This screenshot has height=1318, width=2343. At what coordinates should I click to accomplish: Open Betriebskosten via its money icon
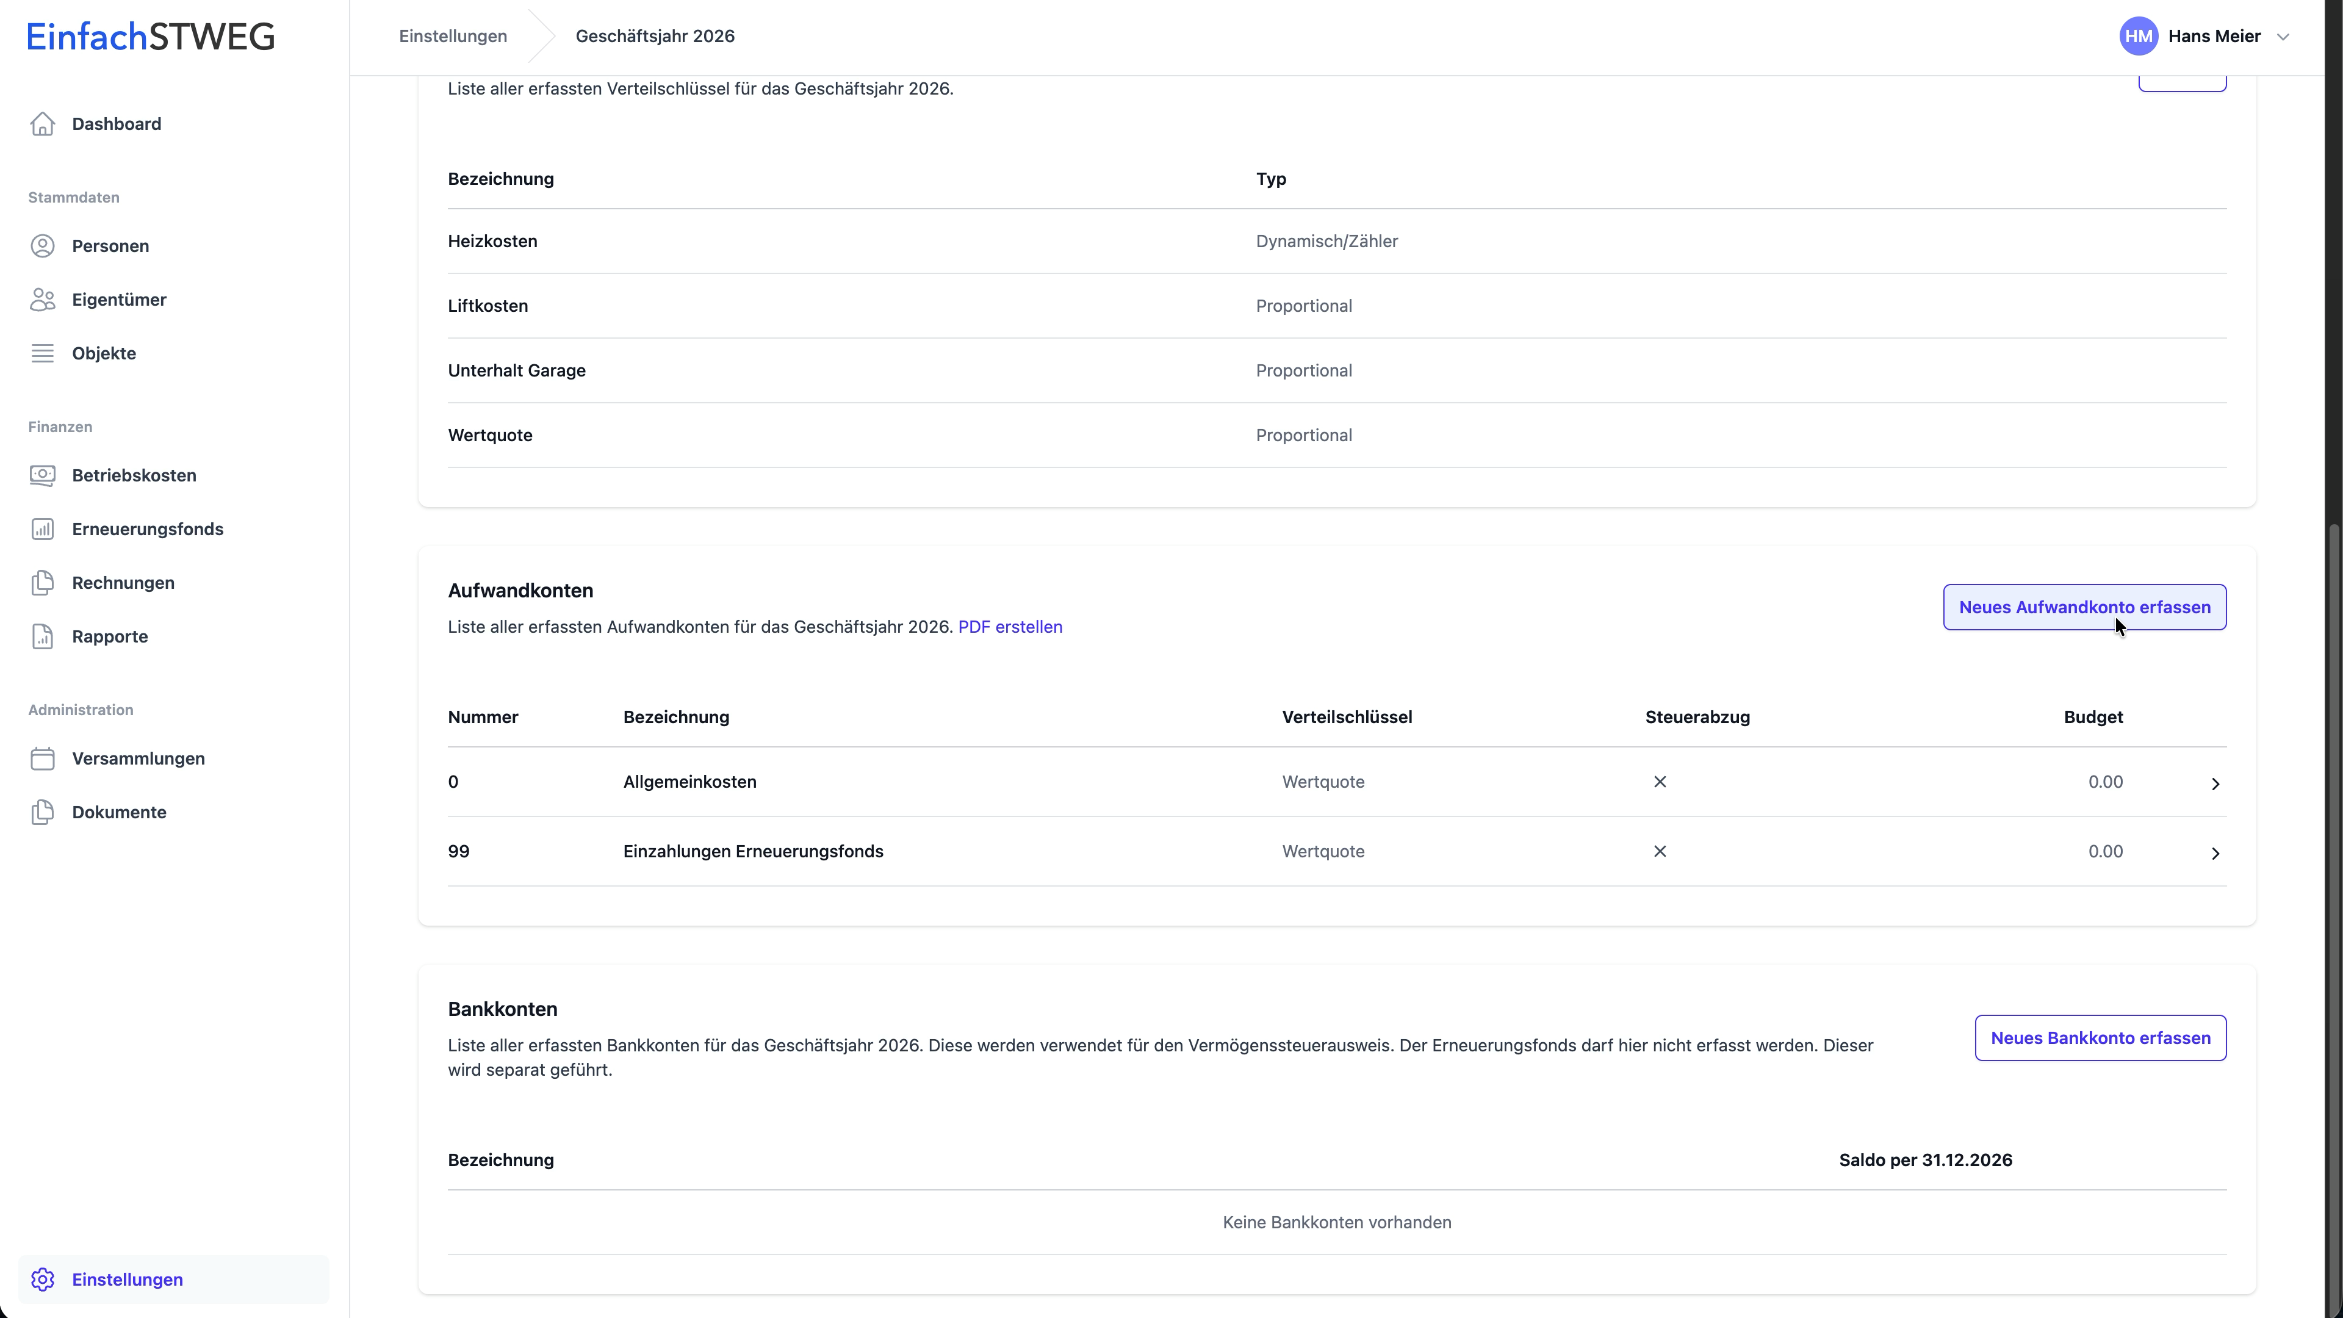[x=42, y=475]
